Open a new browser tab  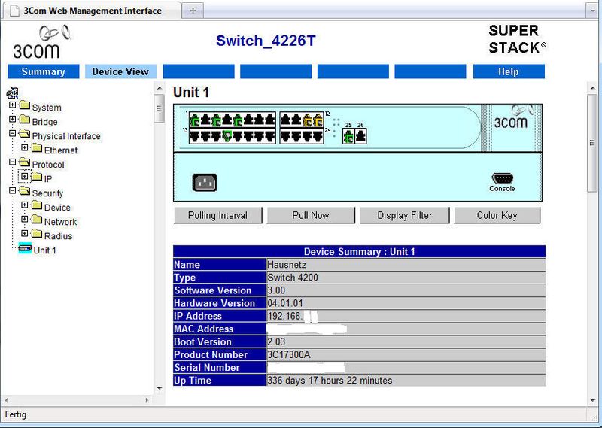point(193,11)
